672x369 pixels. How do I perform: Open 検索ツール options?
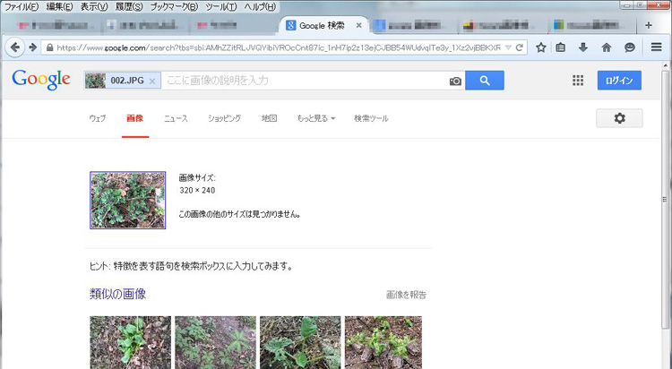pyautogui.click(x=371, y=118)
